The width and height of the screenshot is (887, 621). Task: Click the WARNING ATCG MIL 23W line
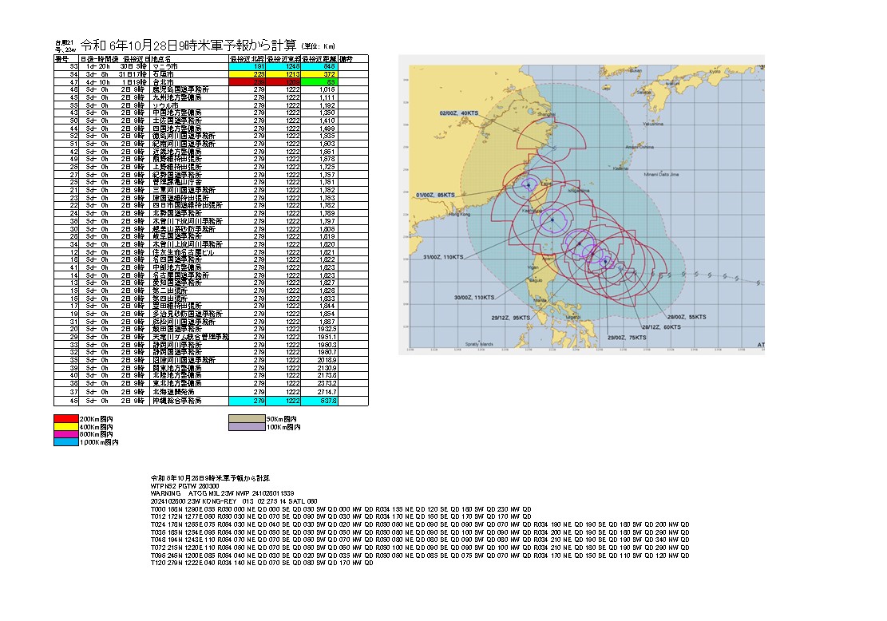click(x=222, y=493)
